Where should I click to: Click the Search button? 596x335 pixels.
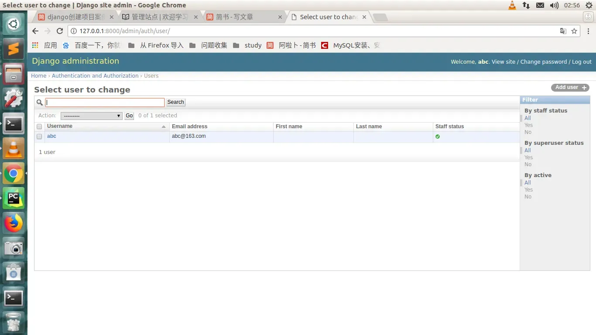coord(175,102)
